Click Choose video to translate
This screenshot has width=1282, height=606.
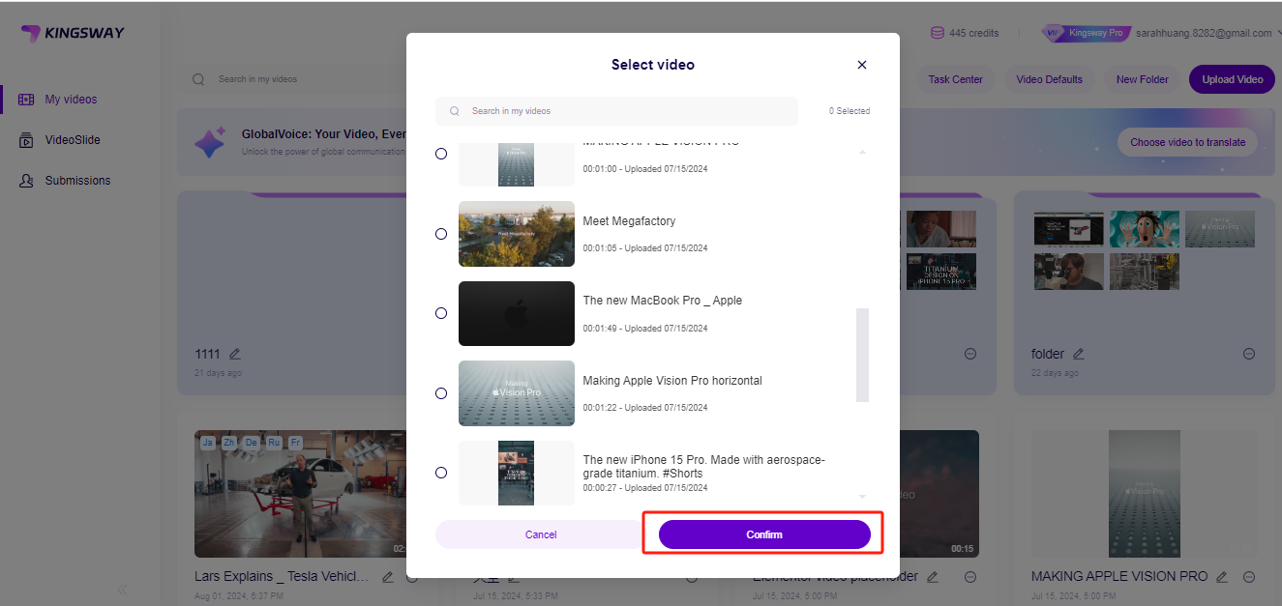click(1187, 142)
